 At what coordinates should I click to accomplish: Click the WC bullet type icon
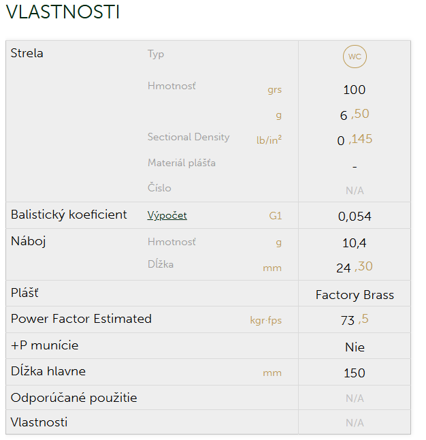tap(355, 57)
